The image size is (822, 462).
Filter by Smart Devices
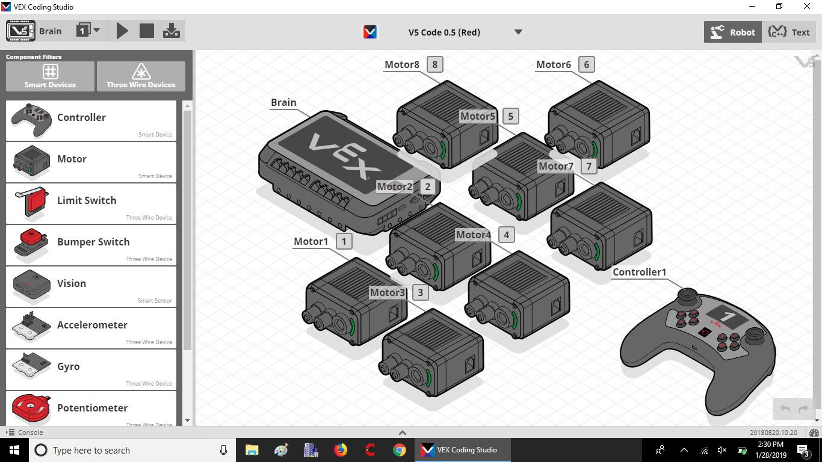coord(51,76)
